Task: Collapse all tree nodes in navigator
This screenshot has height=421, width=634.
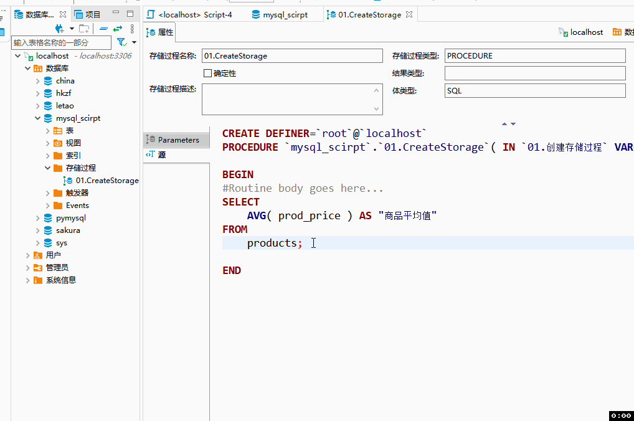Action: pyautogui.click(x=103, y=29)
